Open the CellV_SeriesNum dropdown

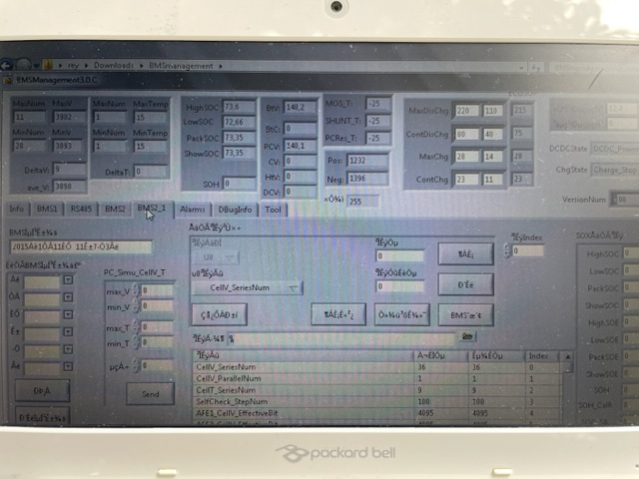click(x=248, y=287)
